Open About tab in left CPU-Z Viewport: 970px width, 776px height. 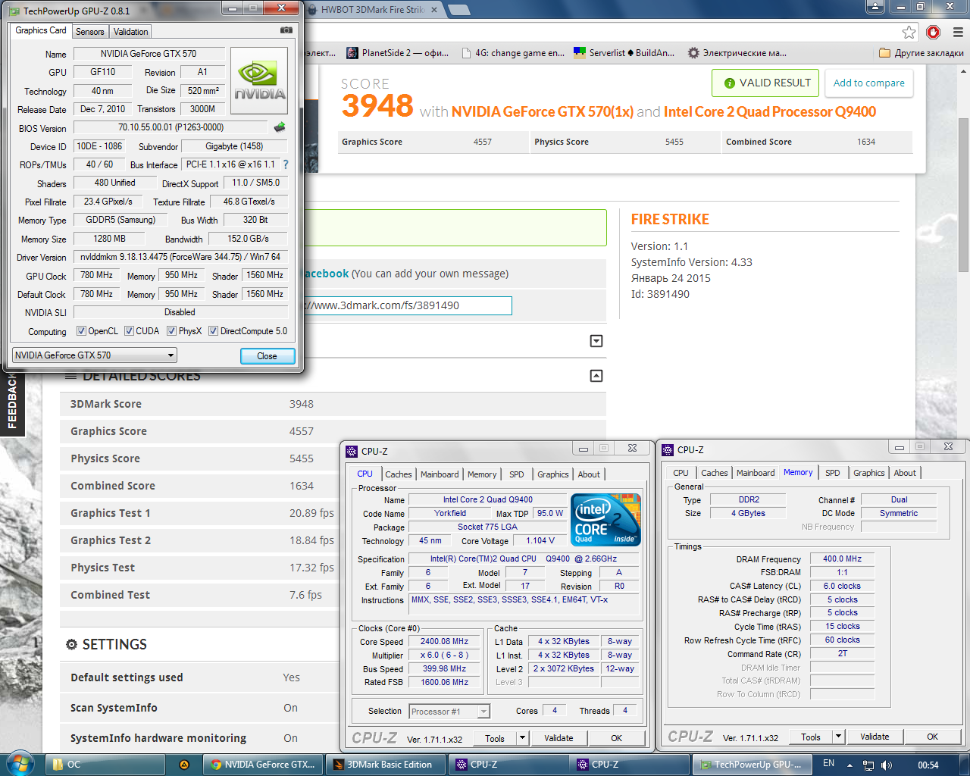click(x=589, y=474)
